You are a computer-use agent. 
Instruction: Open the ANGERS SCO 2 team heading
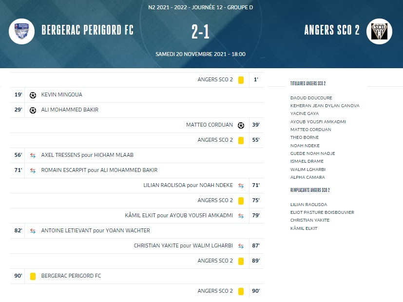(x=332, y=30)
